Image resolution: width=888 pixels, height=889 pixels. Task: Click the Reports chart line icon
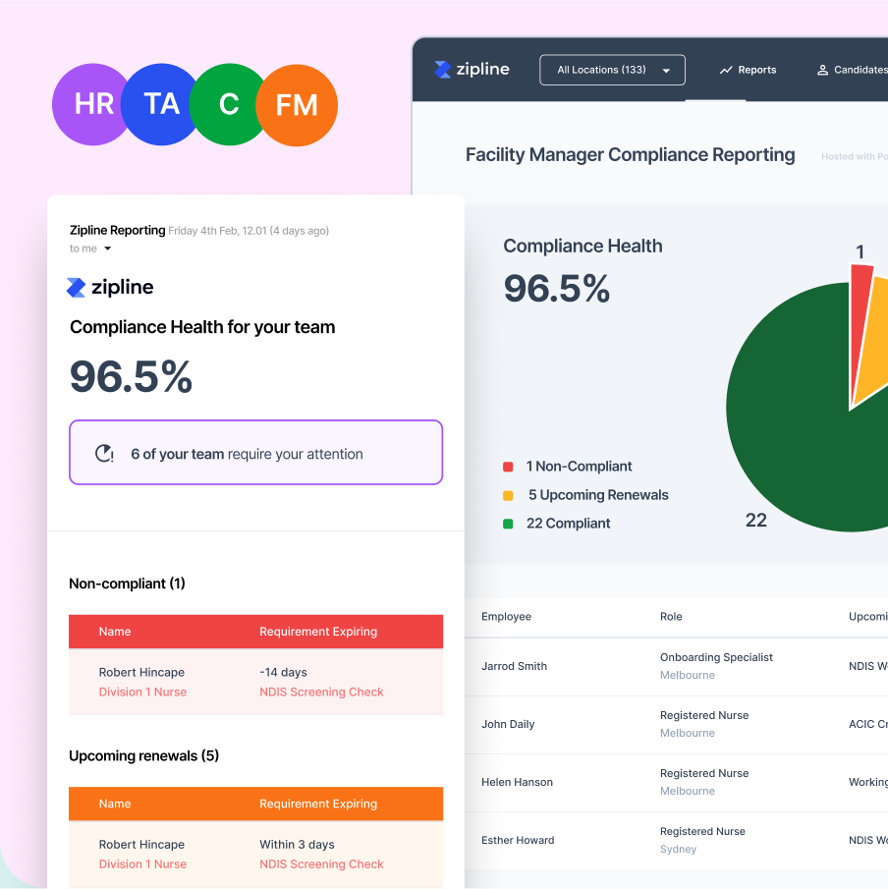726,70
